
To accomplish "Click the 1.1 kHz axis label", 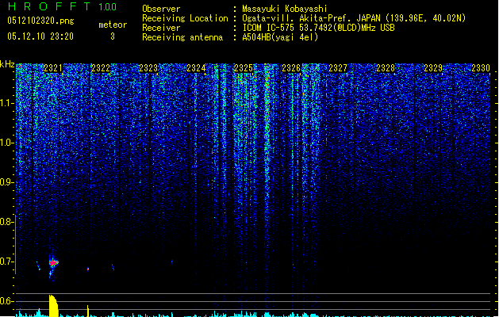I will tap(6, 103).
